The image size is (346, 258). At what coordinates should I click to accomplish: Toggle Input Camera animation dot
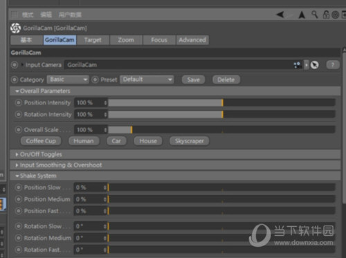click(x=15, y=65)
